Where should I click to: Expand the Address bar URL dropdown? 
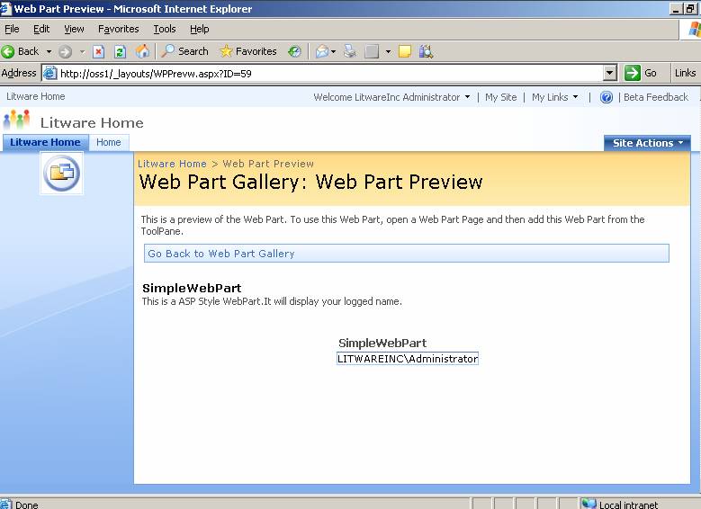610,73
